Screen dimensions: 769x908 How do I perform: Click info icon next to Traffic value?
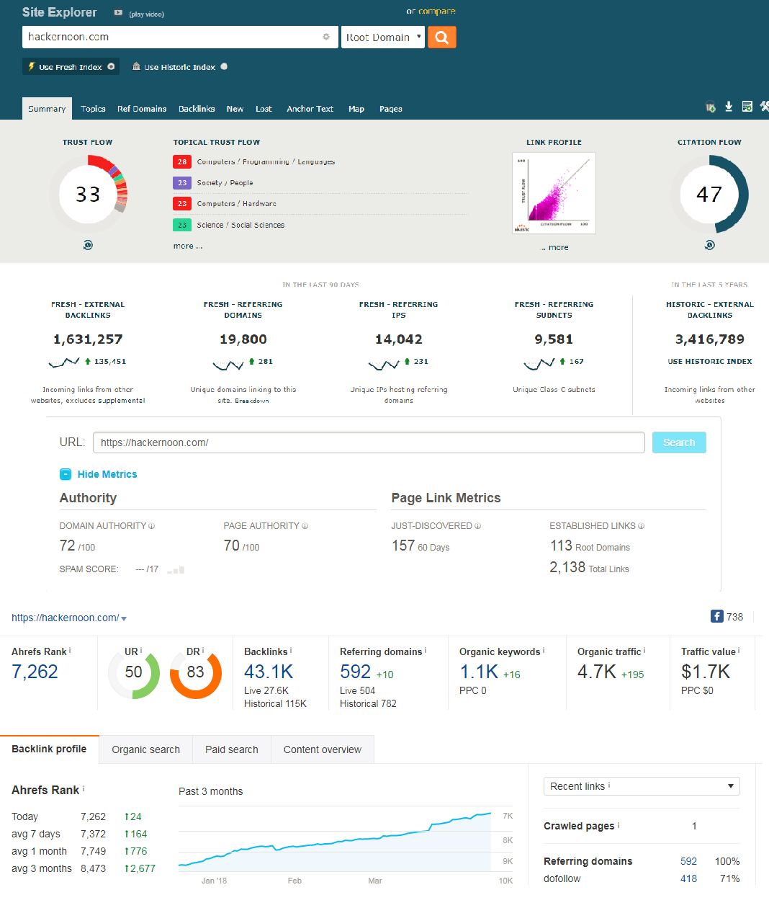[739, 650]
